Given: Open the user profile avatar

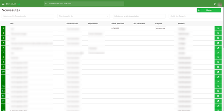Looking at the screenshot, I should click(x=219, y=4).
